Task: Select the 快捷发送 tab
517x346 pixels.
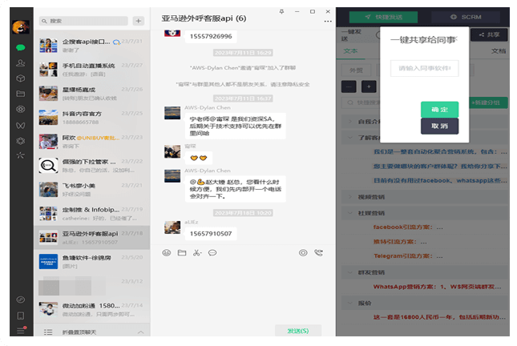Action: click(382, 16)
